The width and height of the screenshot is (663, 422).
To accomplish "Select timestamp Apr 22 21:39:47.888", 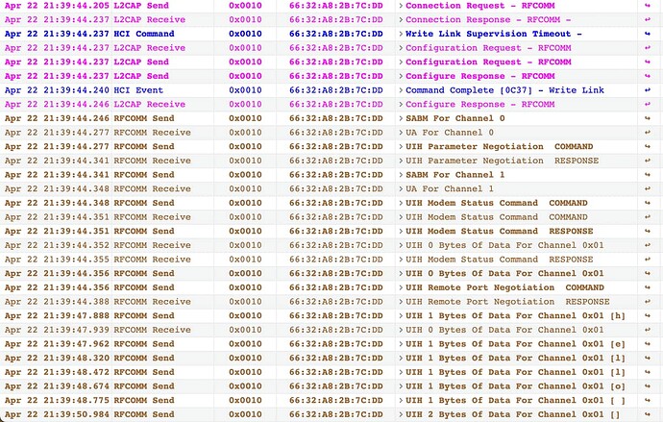I will [x=57, y=315].
